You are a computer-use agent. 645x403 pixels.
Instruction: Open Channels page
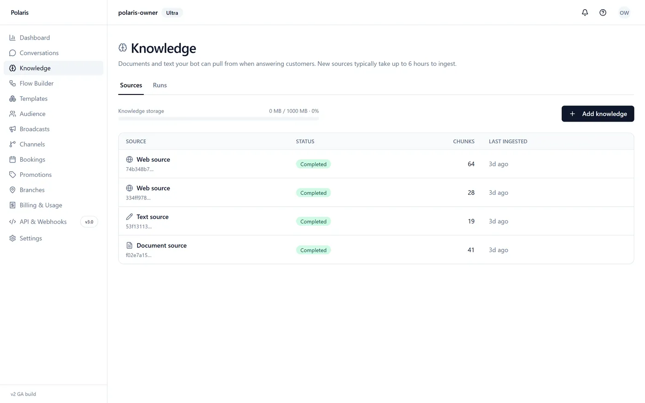[x=53, y=144]
